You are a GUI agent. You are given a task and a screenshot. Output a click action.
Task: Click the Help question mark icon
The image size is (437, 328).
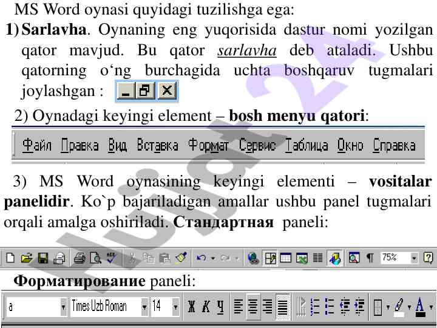428,258
